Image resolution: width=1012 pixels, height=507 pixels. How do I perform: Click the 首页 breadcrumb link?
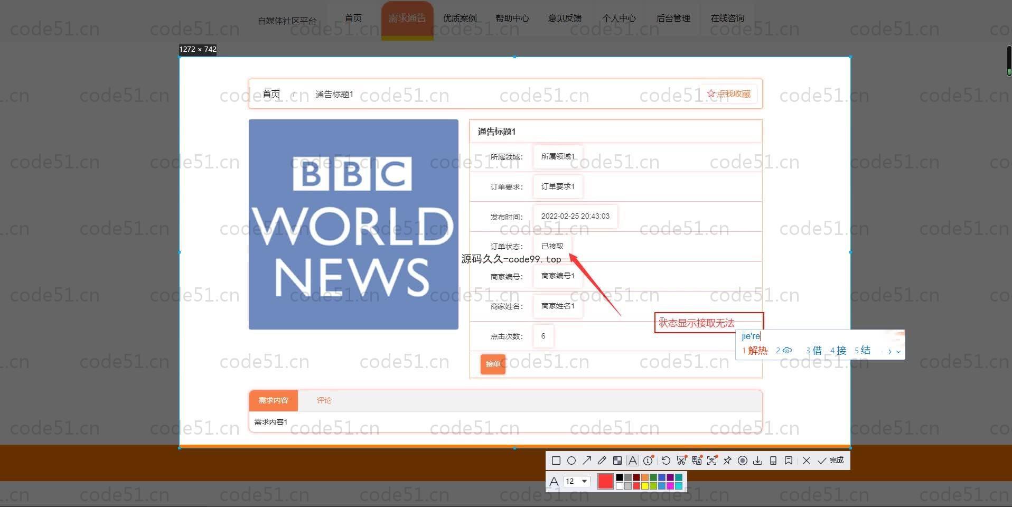(x=271, y=94)
